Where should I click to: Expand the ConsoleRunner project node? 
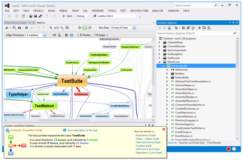click(x=159, y=46)
